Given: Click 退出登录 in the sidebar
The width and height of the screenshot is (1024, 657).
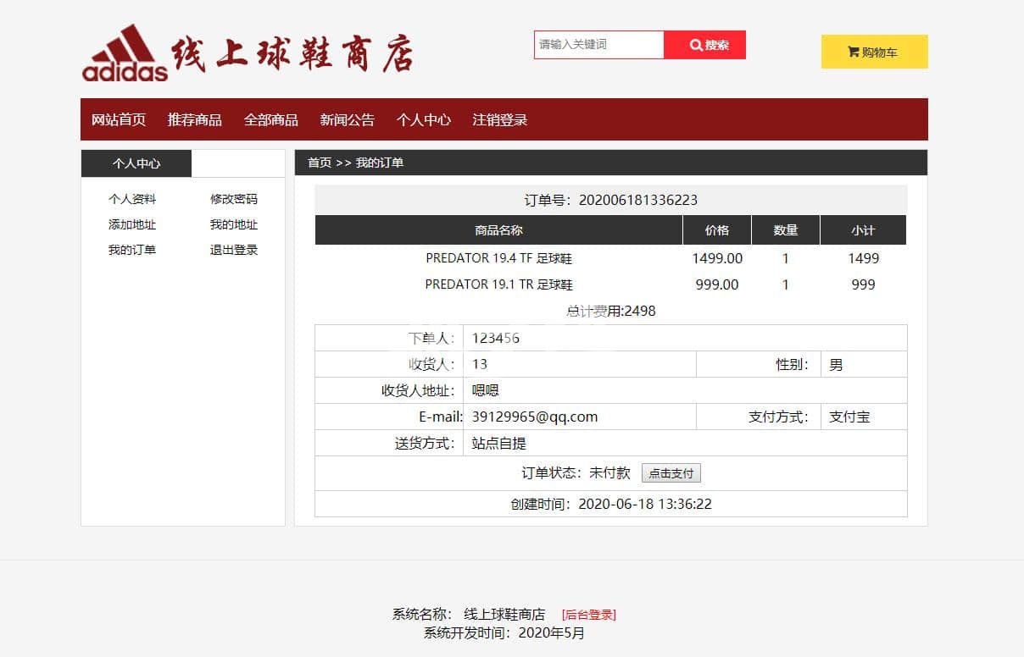Looking at the screenshot, I should (233, 251).
